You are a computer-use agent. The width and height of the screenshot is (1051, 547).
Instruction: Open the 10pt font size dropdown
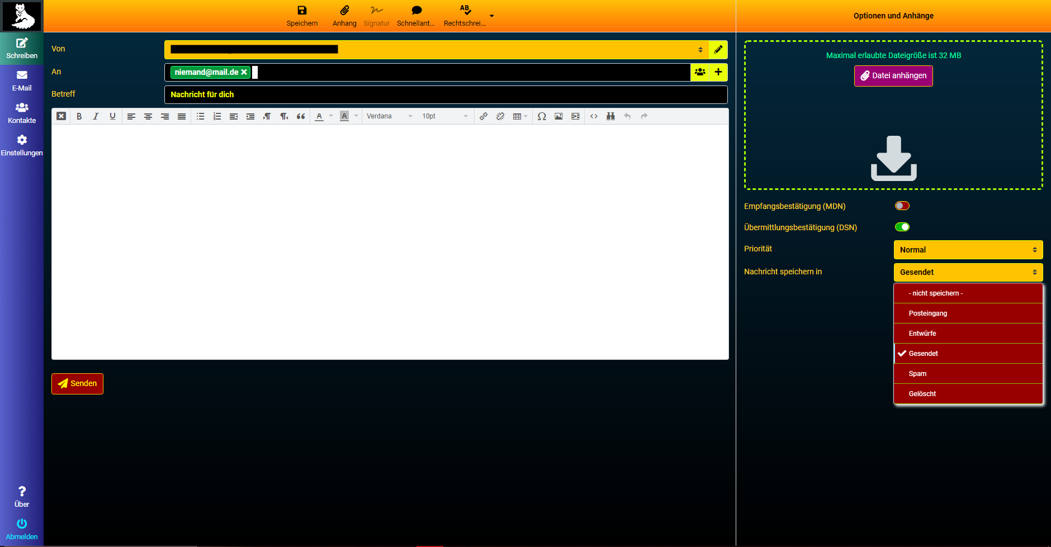[444, 116]
